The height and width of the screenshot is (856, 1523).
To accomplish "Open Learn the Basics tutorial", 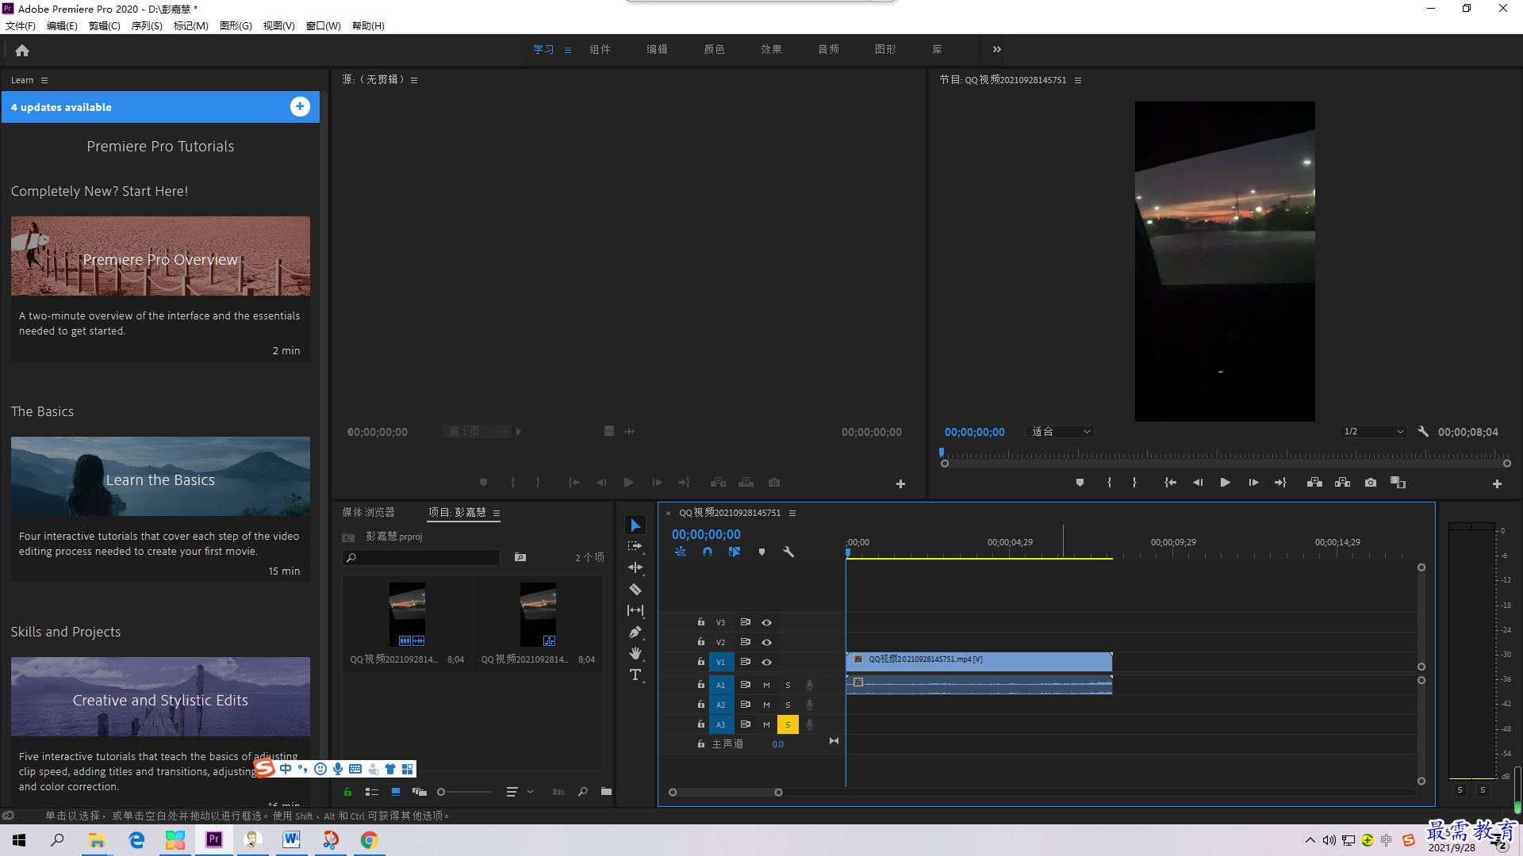I will pyautogui.click(x=160, y=476).
